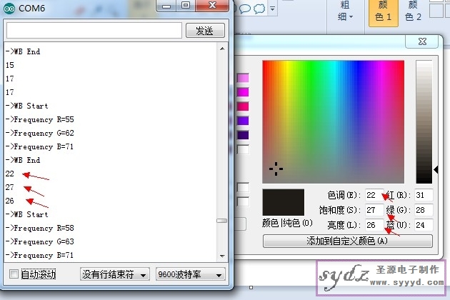Select the oval callout shape in Paint
Image resolution: width=450 pixels, height=300 pixels.
244,9
